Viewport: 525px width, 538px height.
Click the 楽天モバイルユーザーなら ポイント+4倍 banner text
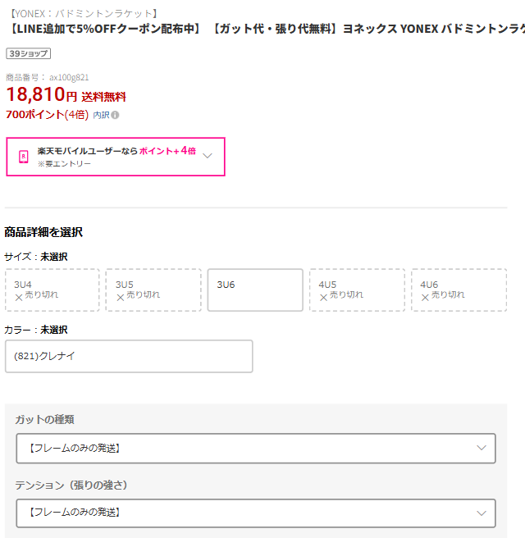coord(116,151)
